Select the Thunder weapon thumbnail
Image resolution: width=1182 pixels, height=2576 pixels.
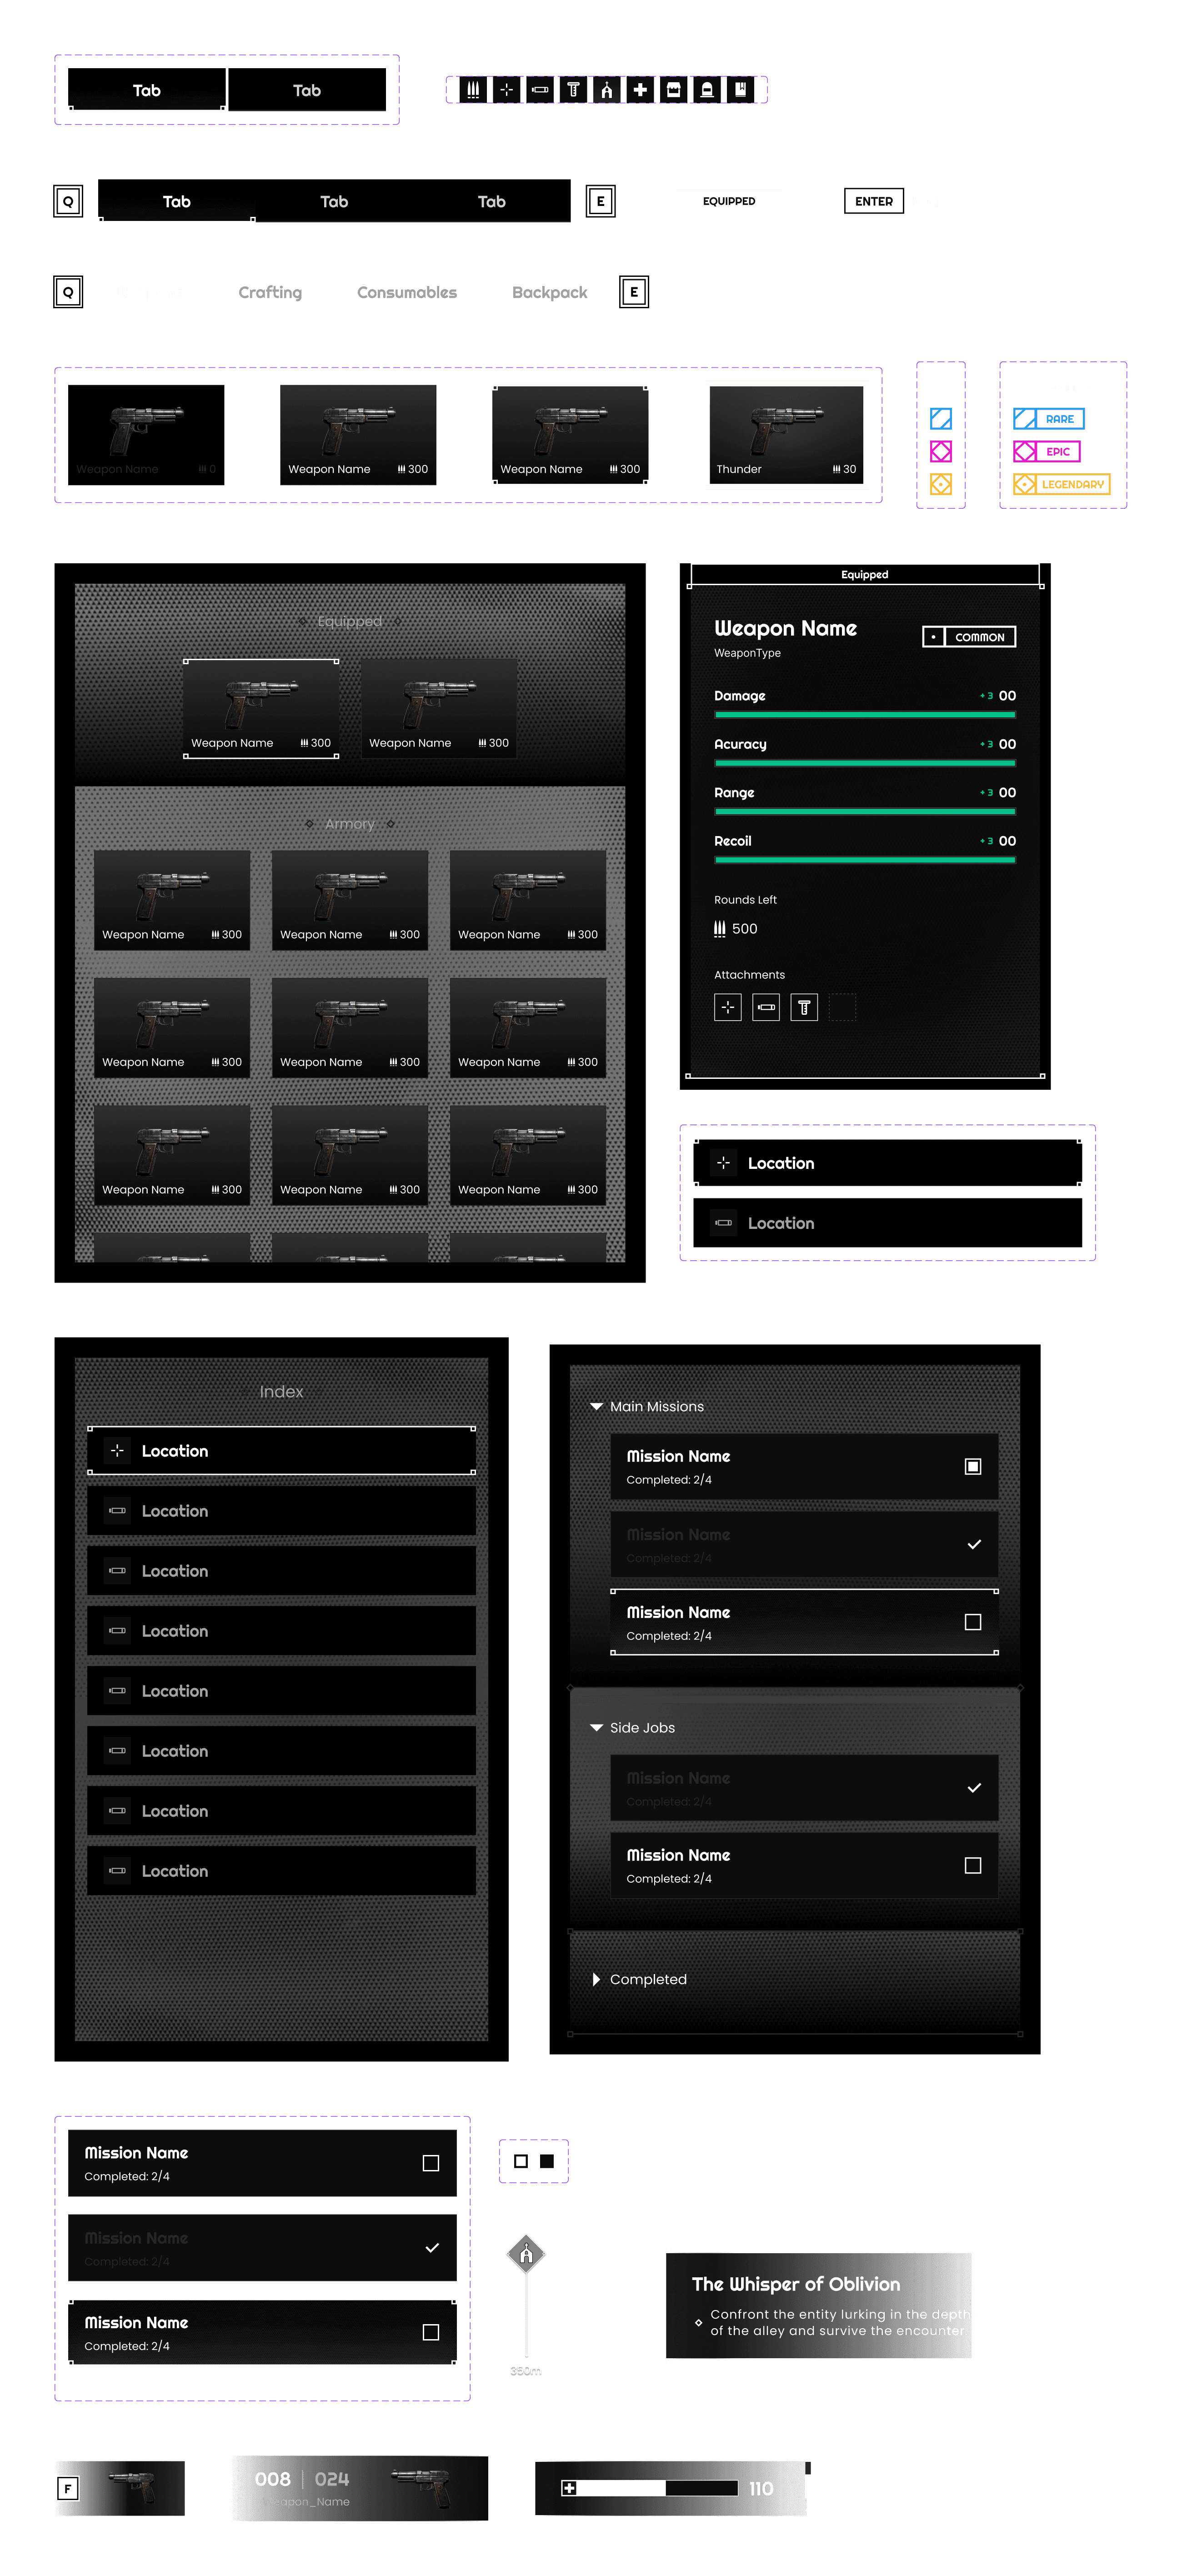point(786,434)
